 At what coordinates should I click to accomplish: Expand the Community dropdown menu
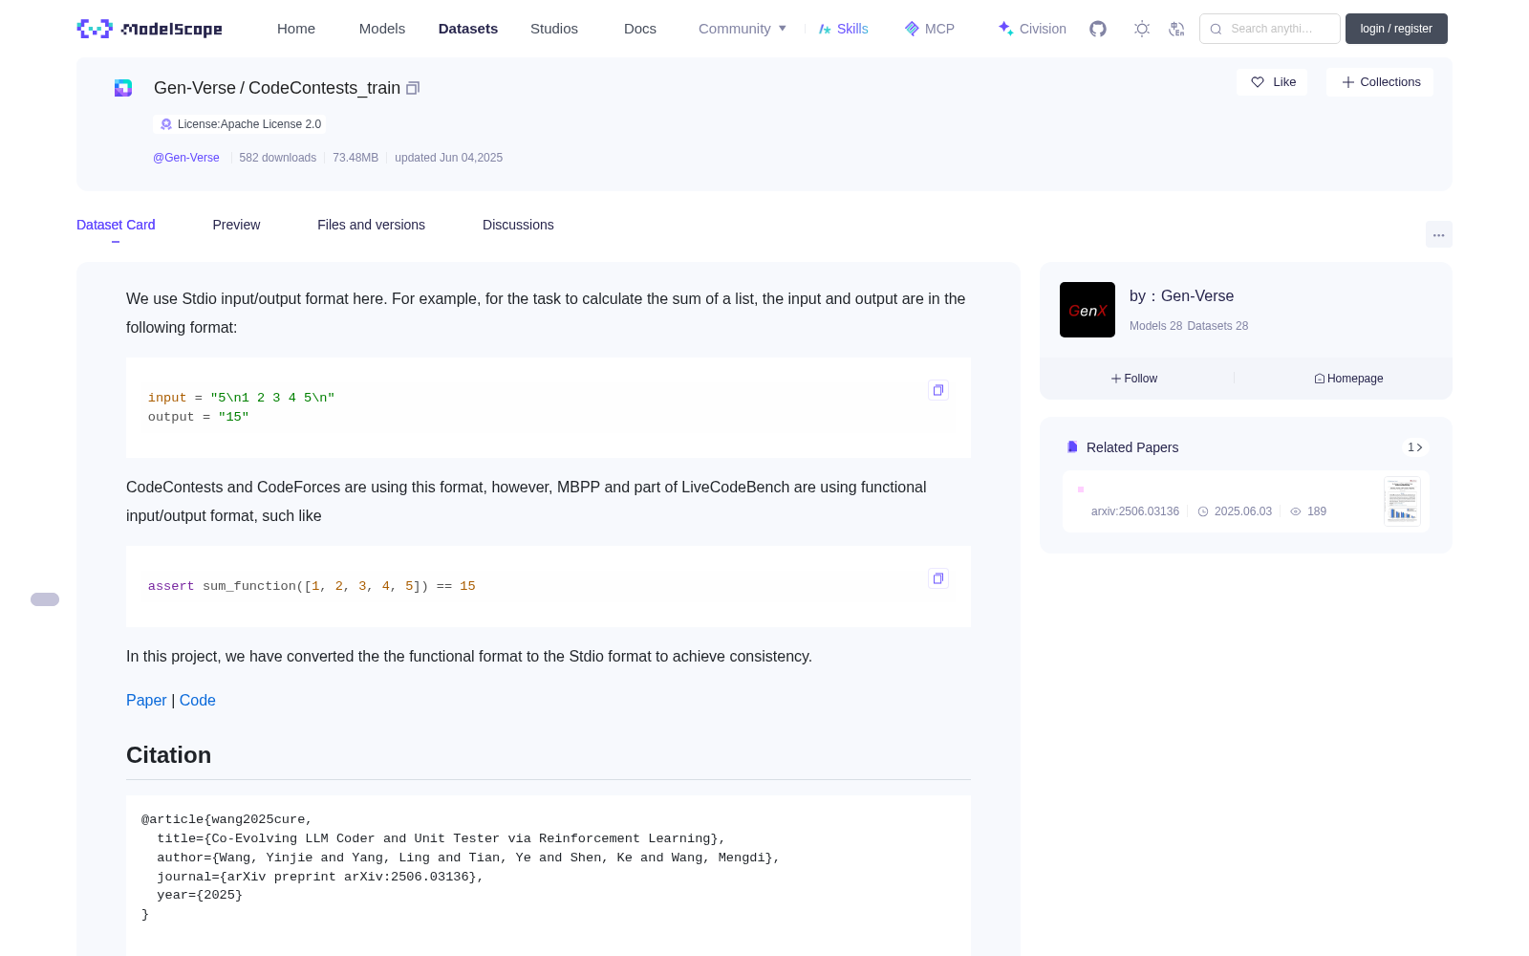pos(743,29)
